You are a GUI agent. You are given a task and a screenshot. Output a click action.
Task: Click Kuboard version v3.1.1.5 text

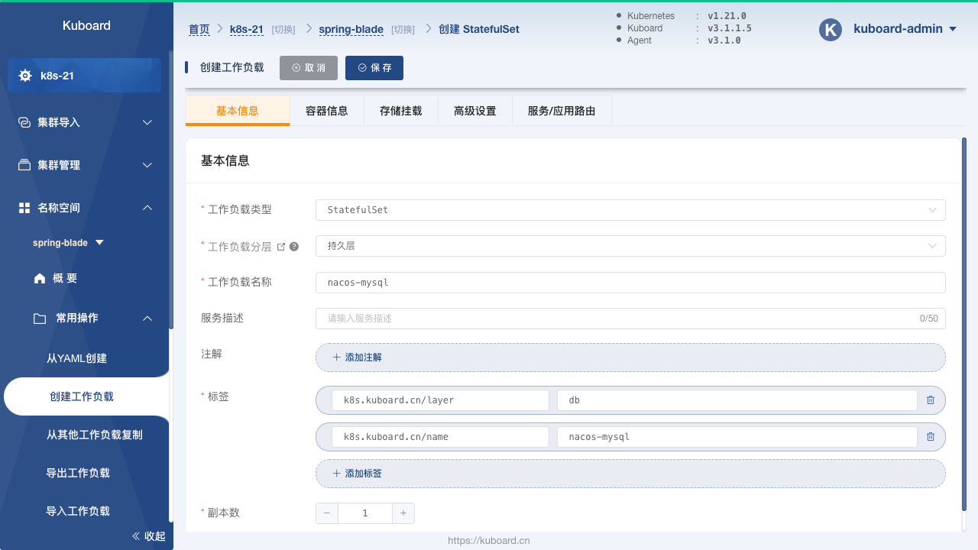coord(730,28)
